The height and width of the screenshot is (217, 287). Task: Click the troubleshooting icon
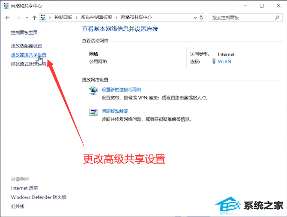(x=93, y=112)
